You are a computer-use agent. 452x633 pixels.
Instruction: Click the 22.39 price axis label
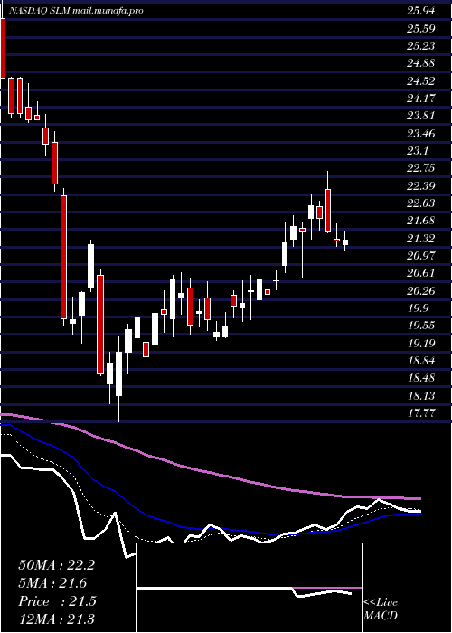tap(421, 186)
